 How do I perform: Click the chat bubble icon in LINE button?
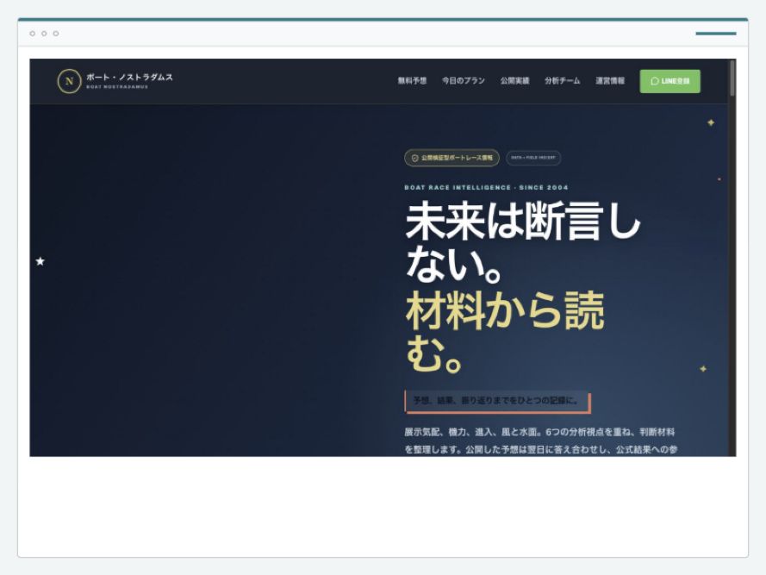(655, 81)
